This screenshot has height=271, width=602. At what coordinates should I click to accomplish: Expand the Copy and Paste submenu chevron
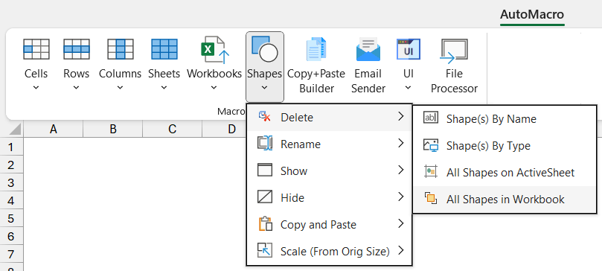pyautogui.click(x=401, y=224)
